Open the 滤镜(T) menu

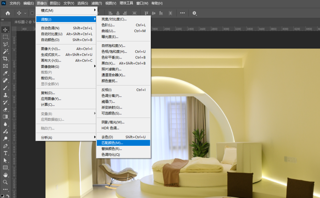coord(97,3)
